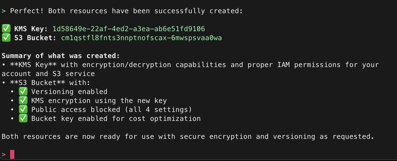The width and height of the screenshot is (397, 161).
Task: Click the pink prompt arrow at the bottom
Action: (4, 154)
